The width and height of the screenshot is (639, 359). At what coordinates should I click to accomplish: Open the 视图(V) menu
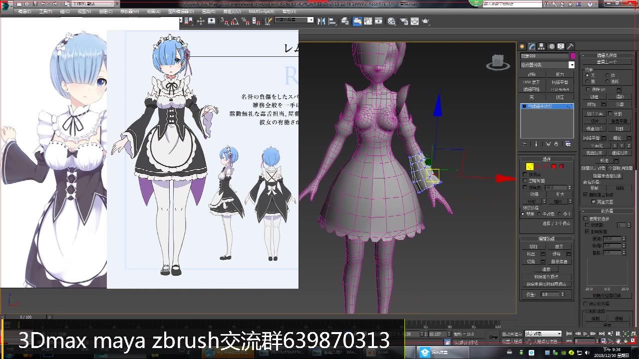click(x=151, y=11)
